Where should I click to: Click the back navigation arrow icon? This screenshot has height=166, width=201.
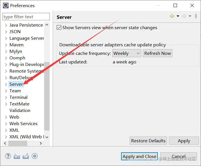pos(172,16)
